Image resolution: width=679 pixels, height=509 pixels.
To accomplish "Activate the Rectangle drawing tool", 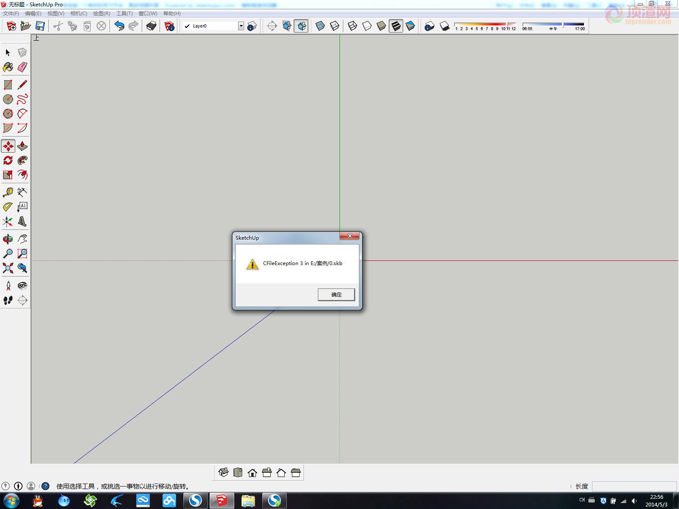I will click(8, 85).
